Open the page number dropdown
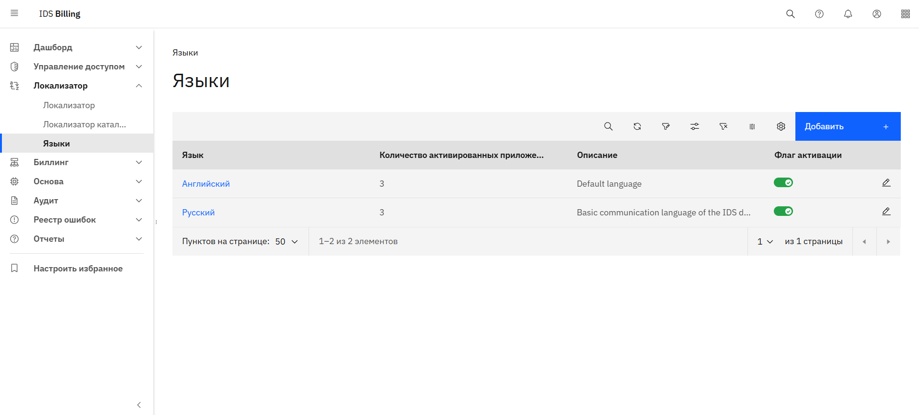This screenshot has height=415, width=919. click(x=765, y=242)
